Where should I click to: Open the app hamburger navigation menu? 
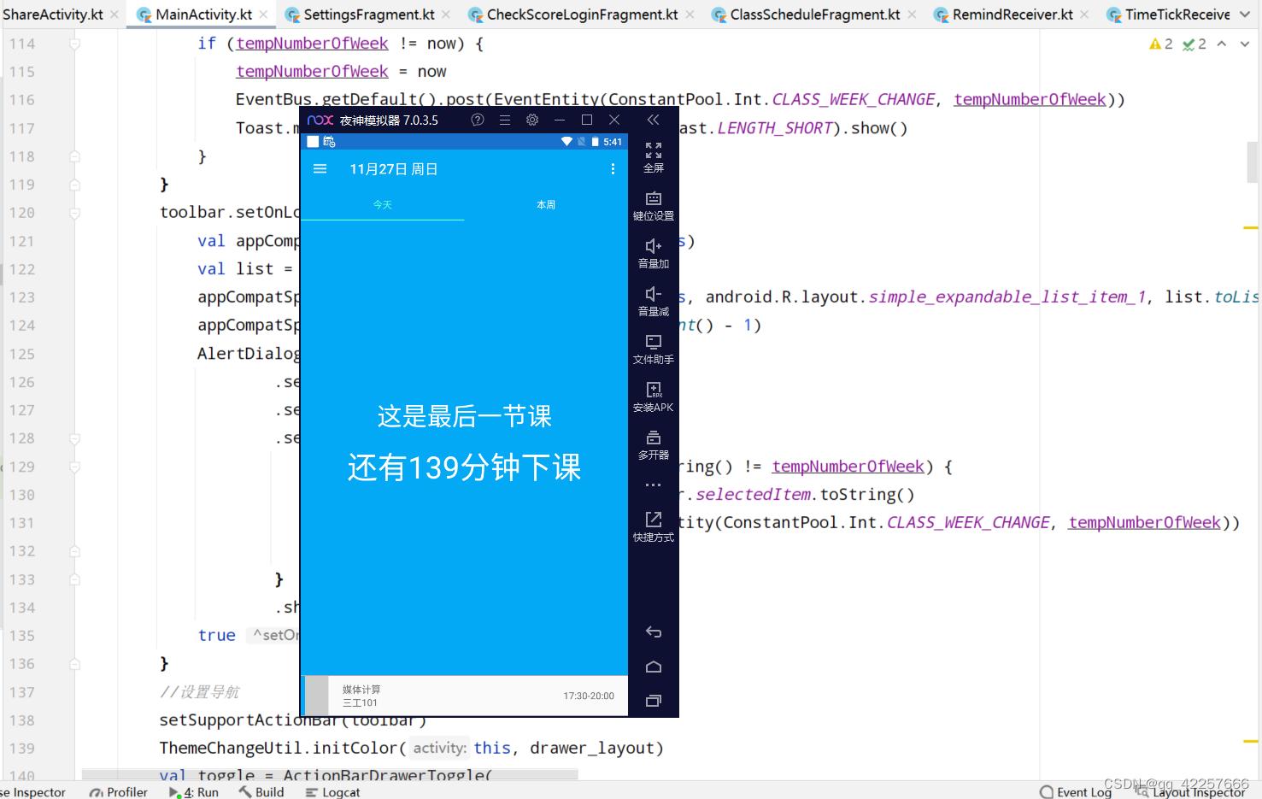[x=320, y=169]
